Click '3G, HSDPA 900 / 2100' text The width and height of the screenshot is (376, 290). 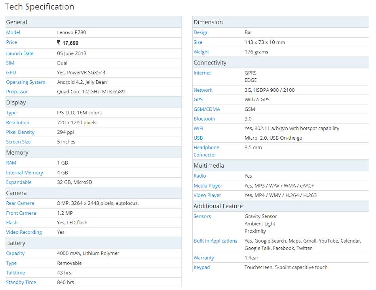270,90
